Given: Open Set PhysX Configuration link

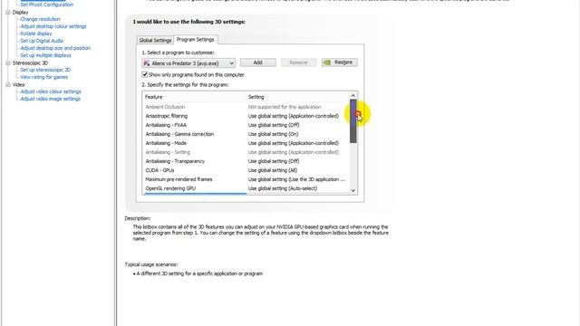Looking at the screenshot, I should (x=46, y=5).
